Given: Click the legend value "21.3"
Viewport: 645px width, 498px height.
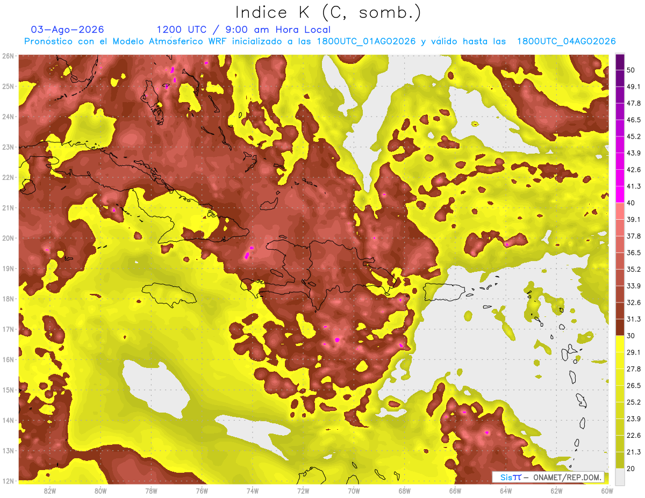Looking at the screenshot, I should (x=633, y=452).
